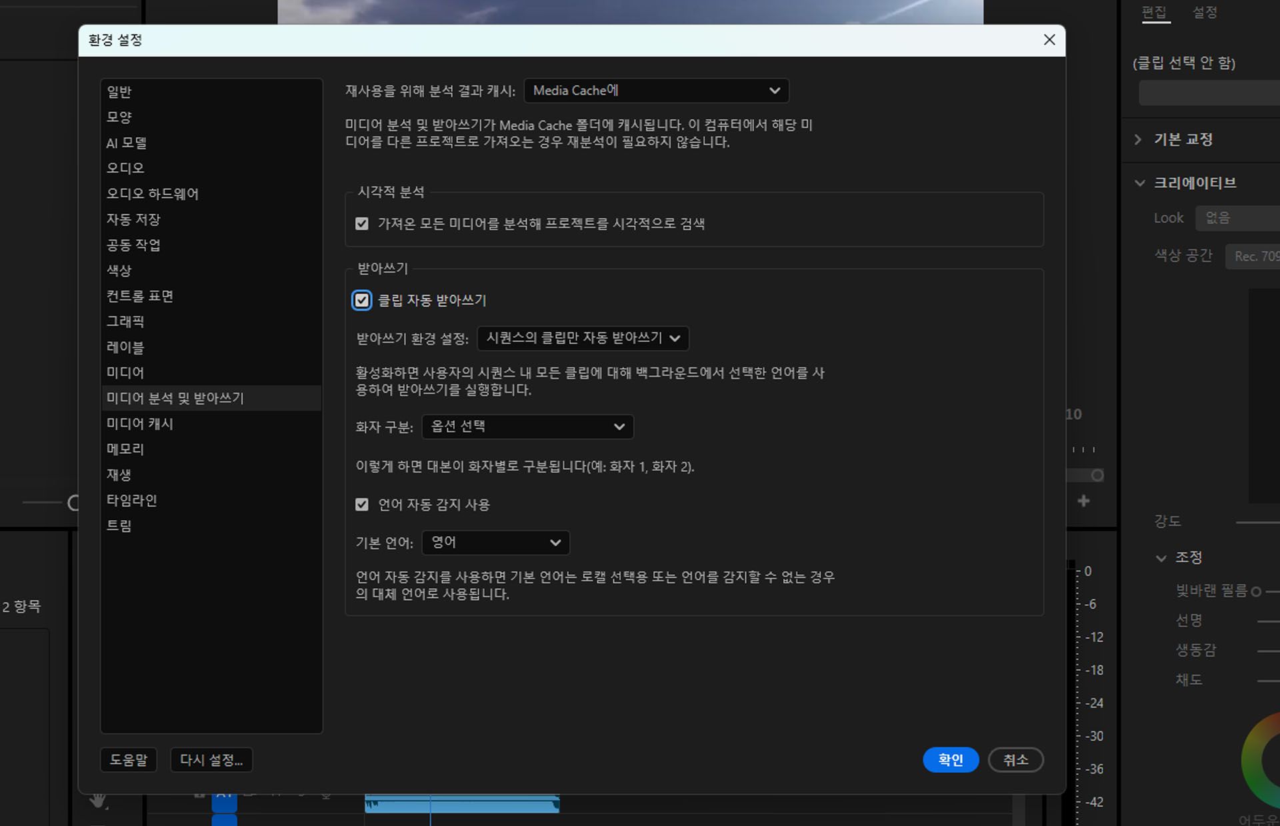Open the 기본 언어 dropdown

495,543
